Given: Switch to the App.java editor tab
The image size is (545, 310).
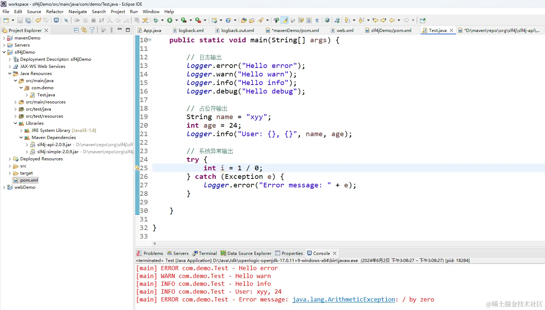Looking at the screenshot, I should pos(149,31).
